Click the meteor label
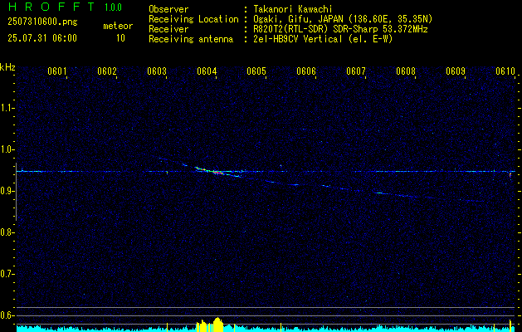522x332 pixels. (x=118, y=26)
